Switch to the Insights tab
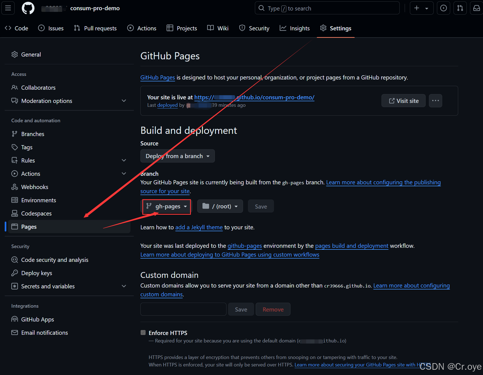The width and height of the screenshot is (483, 375). click(295, 28)
